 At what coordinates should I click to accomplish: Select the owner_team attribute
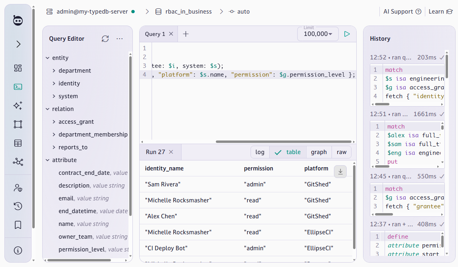tap(93, 237)
